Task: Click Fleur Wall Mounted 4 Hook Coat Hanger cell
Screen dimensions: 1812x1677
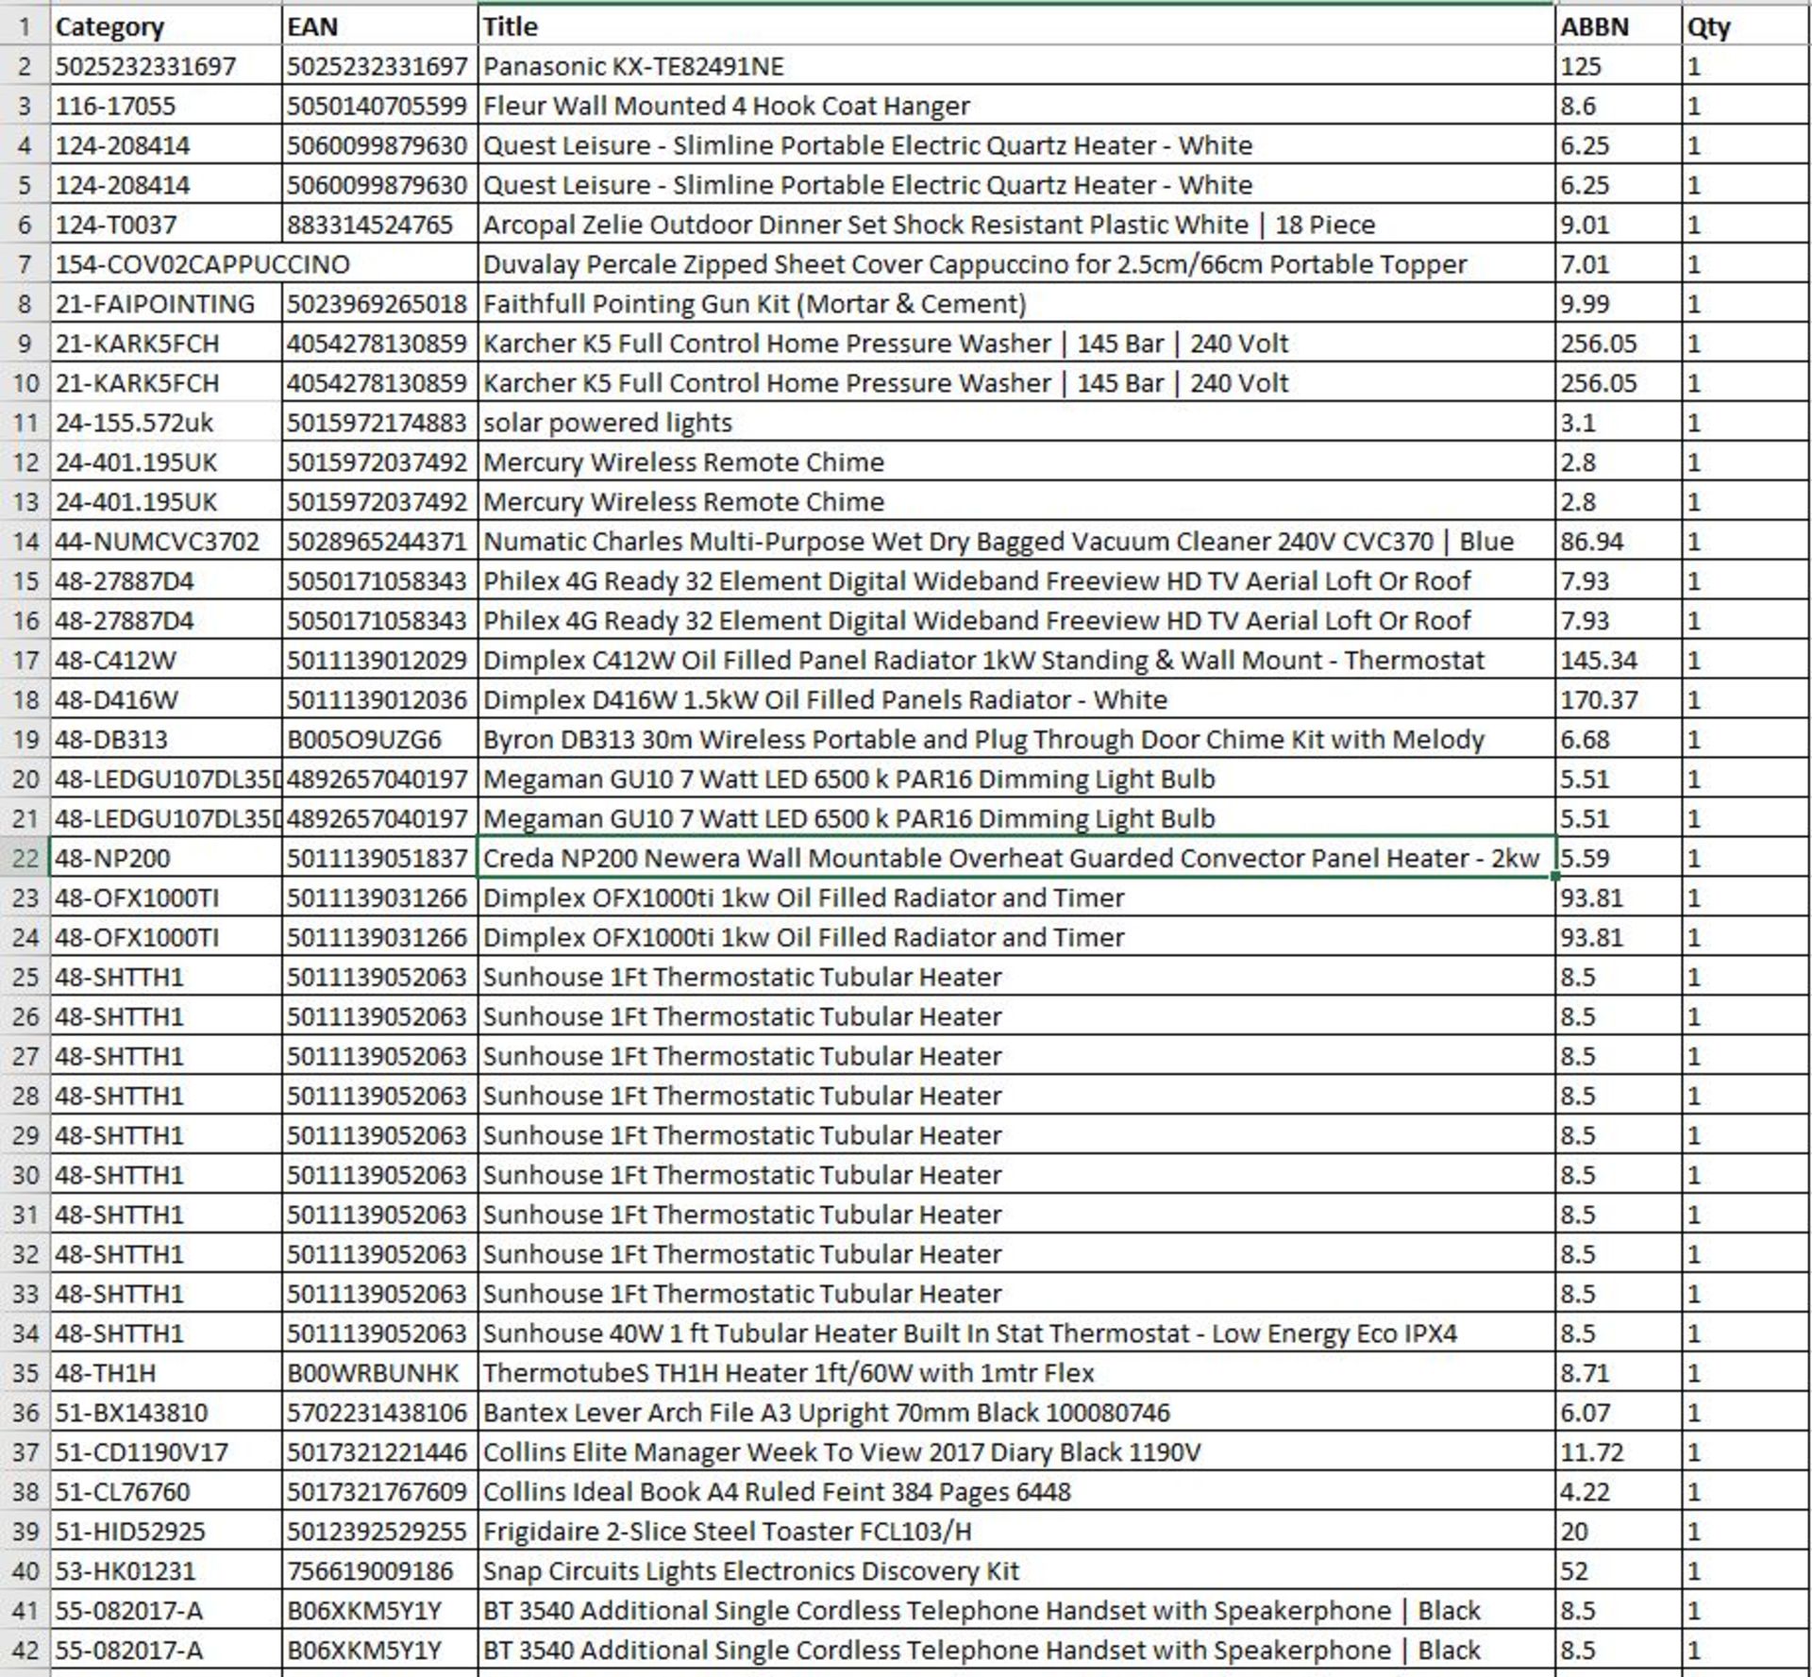Action: (x=1016, y=106)
